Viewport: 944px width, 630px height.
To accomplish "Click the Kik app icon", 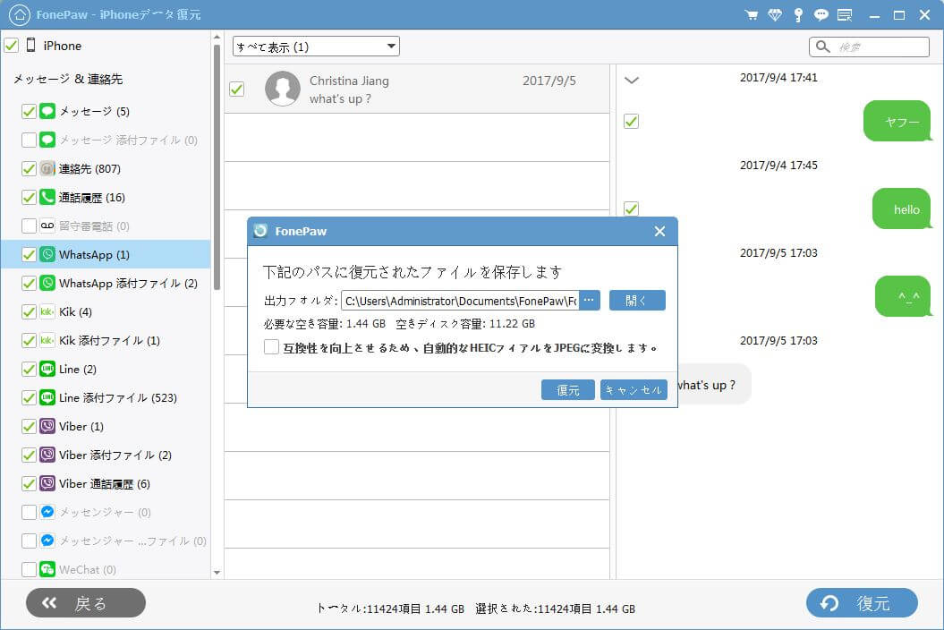I will [x=47, y=311].
